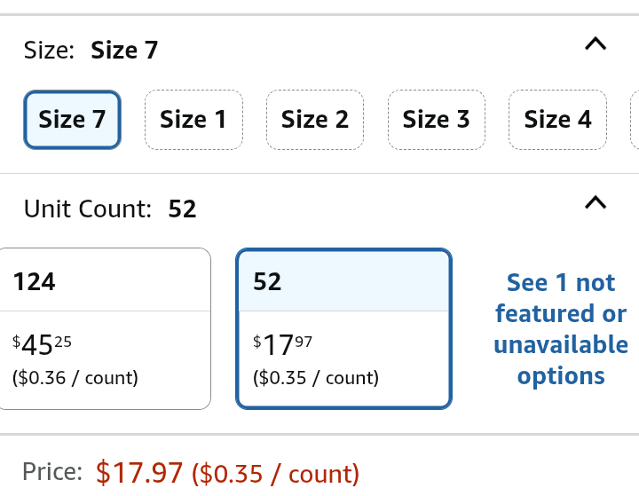Choose Size 1 swatch button

click(193, 120)
